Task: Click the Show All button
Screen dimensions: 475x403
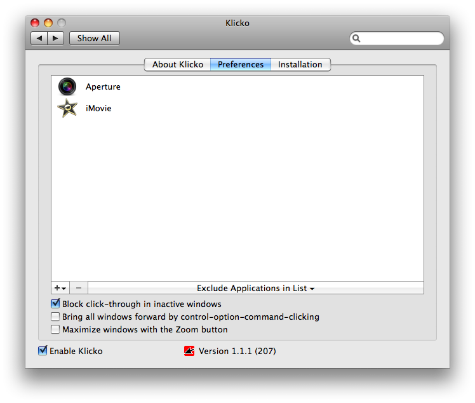Action: (x=95, y=38)
